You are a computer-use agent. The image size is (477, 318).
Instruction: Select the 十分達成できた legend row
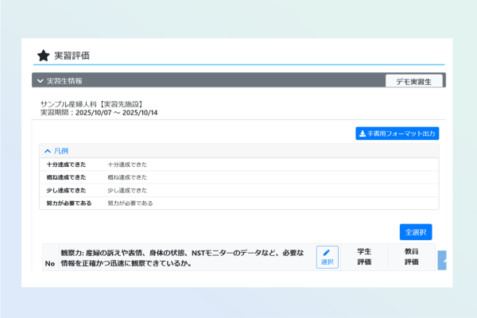pyautogui.click(x=238, y=165)
